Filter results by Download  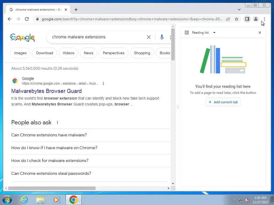[x=45, y=53]
